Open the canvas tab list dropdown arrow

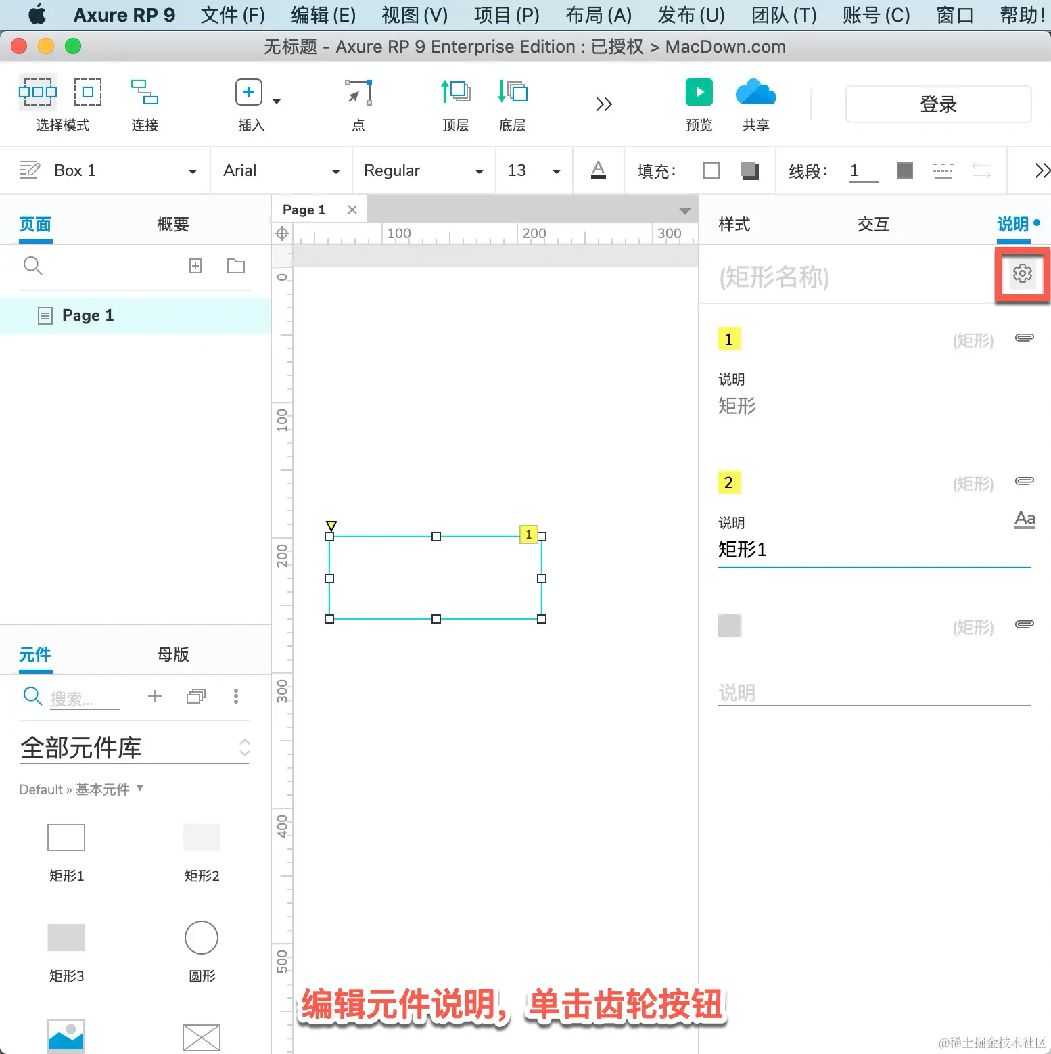pos(684,212)
